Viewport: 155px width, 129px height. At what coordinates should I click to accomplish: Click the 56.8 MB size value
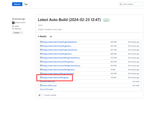pos(113,74)
